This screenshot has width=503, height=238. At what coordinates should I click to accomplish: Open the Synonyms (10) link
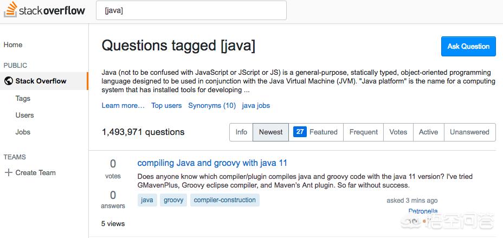(212, 106)
